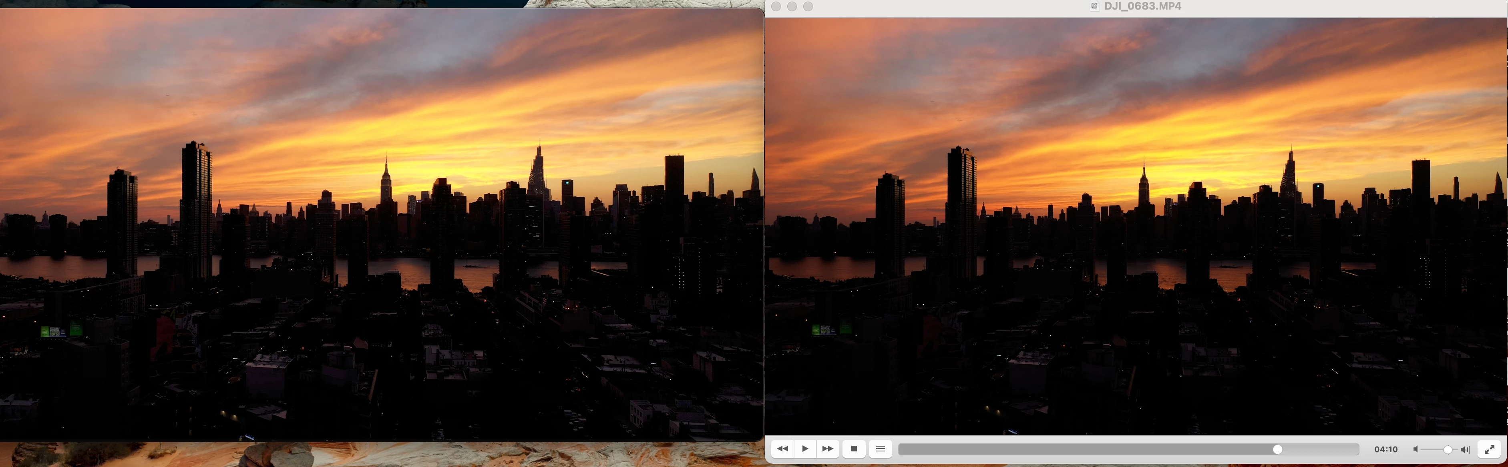The image size is (1508, 467).
Task: Toggle the 04:10 time display
Action: (x=1385, y=449)
